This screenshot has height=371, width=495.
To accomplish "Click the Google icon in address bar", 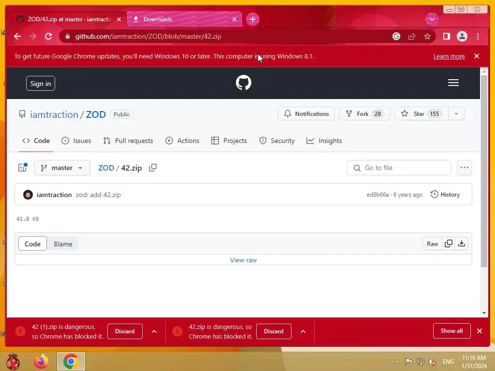I will [396, 36].
